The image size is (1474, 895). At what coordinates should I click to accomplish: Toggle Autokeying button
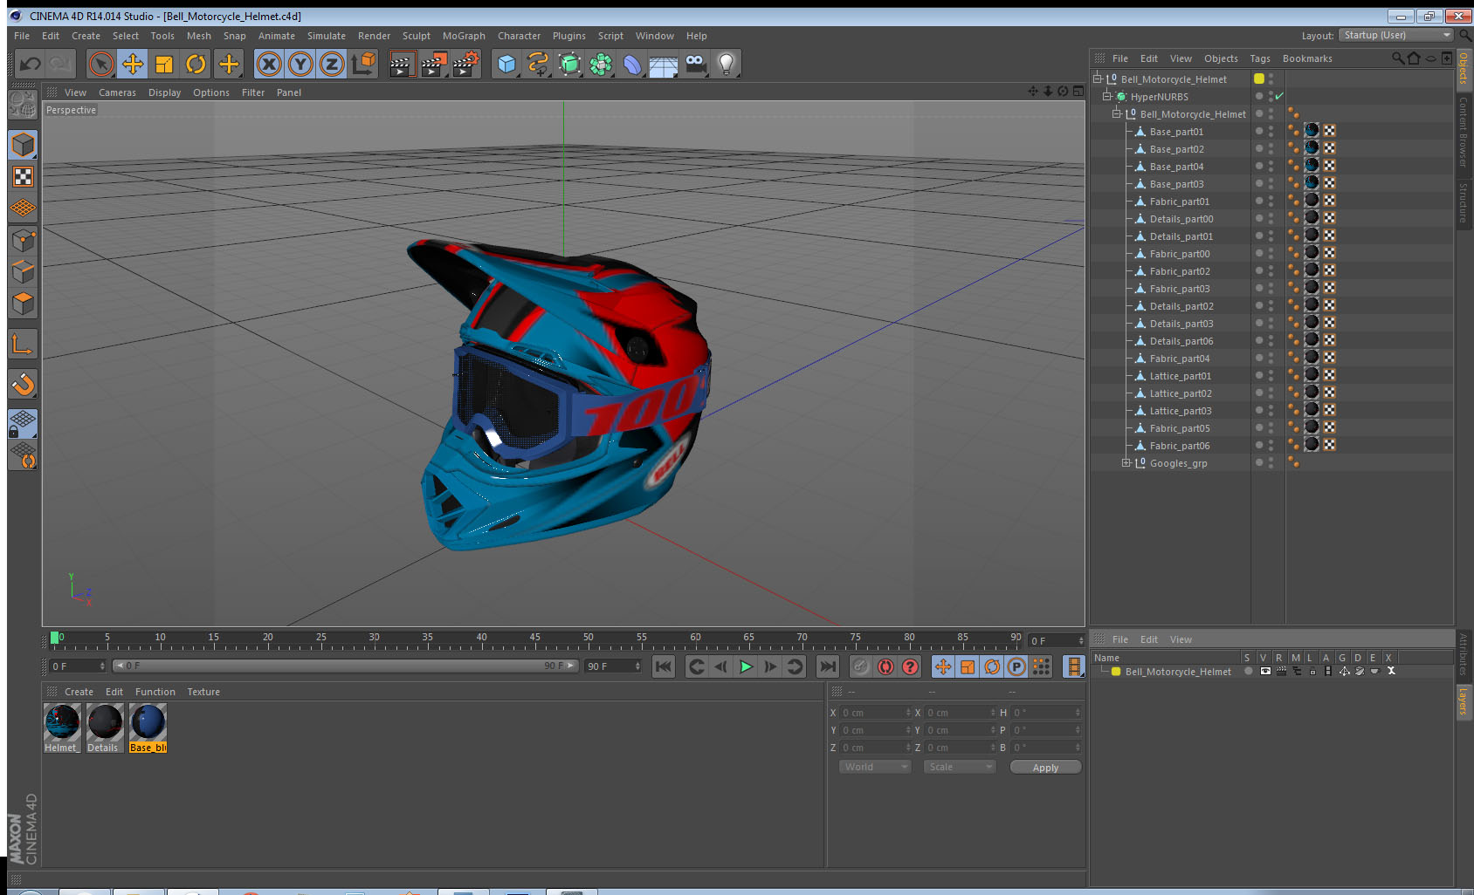[x=885, y=666]
